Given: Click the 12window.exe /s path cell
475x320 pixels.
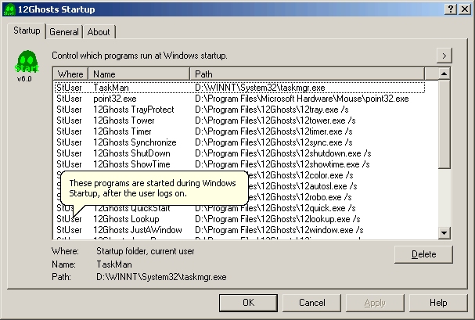Looking at the screenshot, I should coord(279,230).
